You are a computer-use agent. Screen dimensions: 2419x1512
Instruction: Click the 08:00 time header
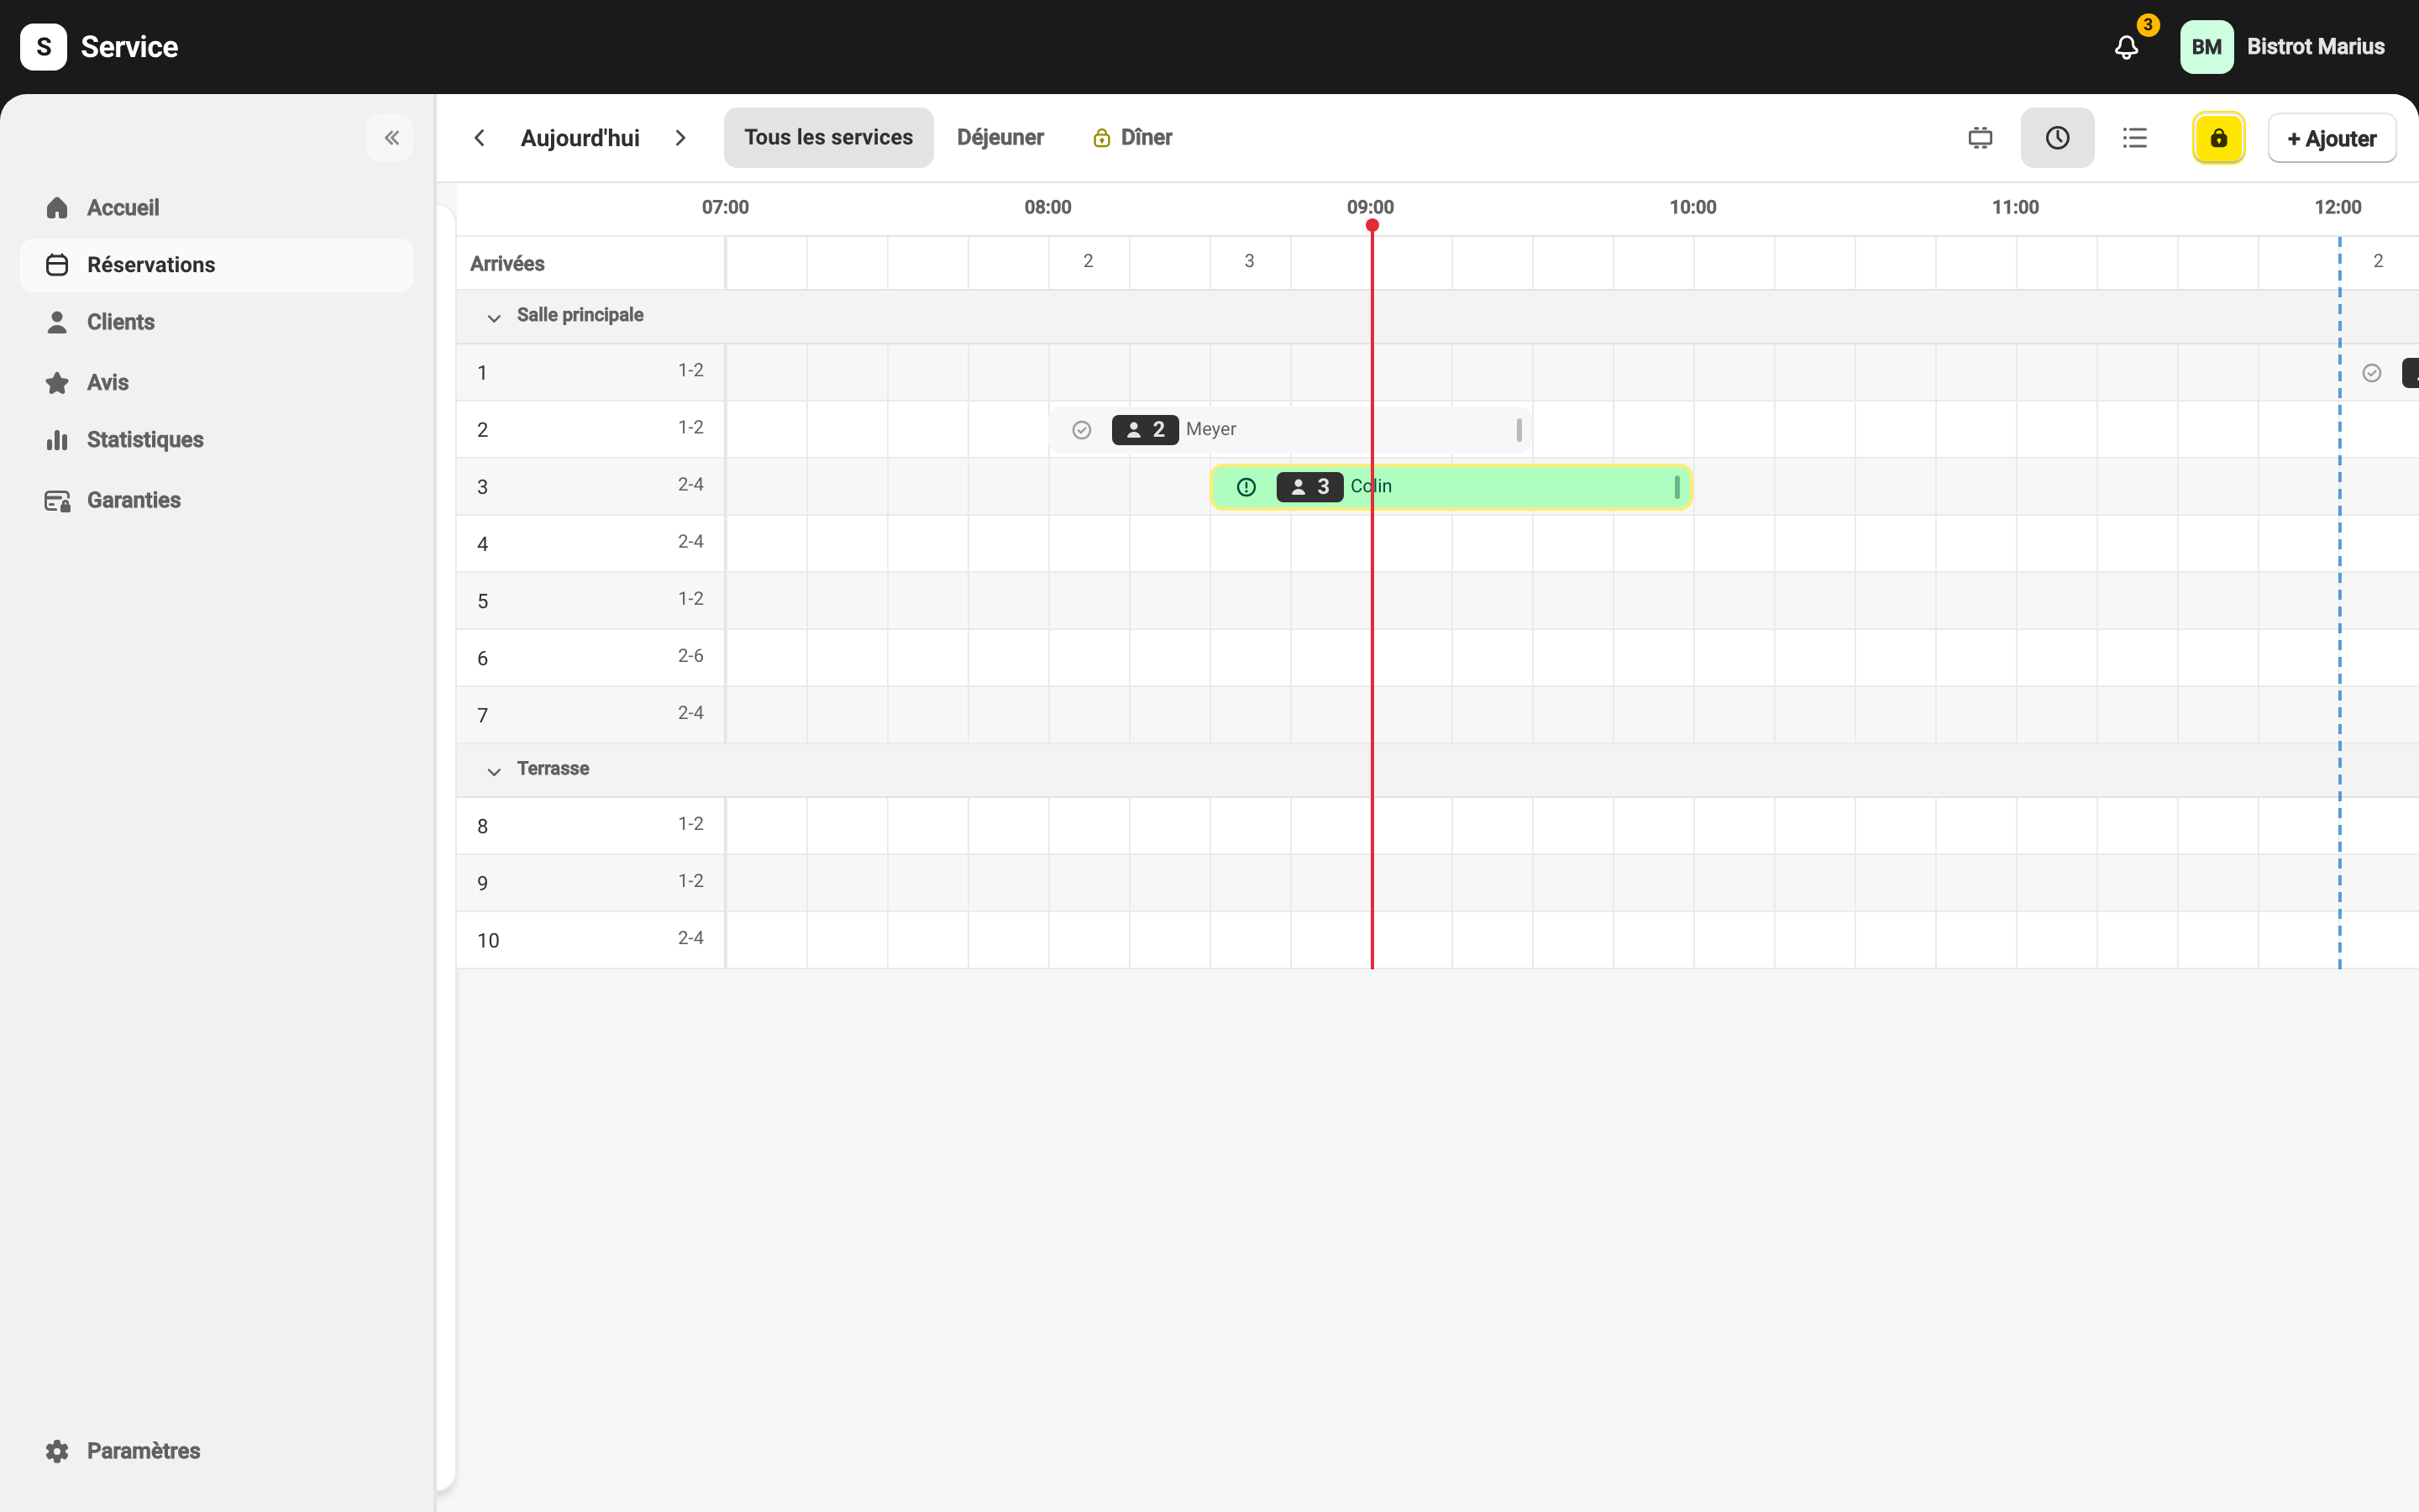(1047, 208)
